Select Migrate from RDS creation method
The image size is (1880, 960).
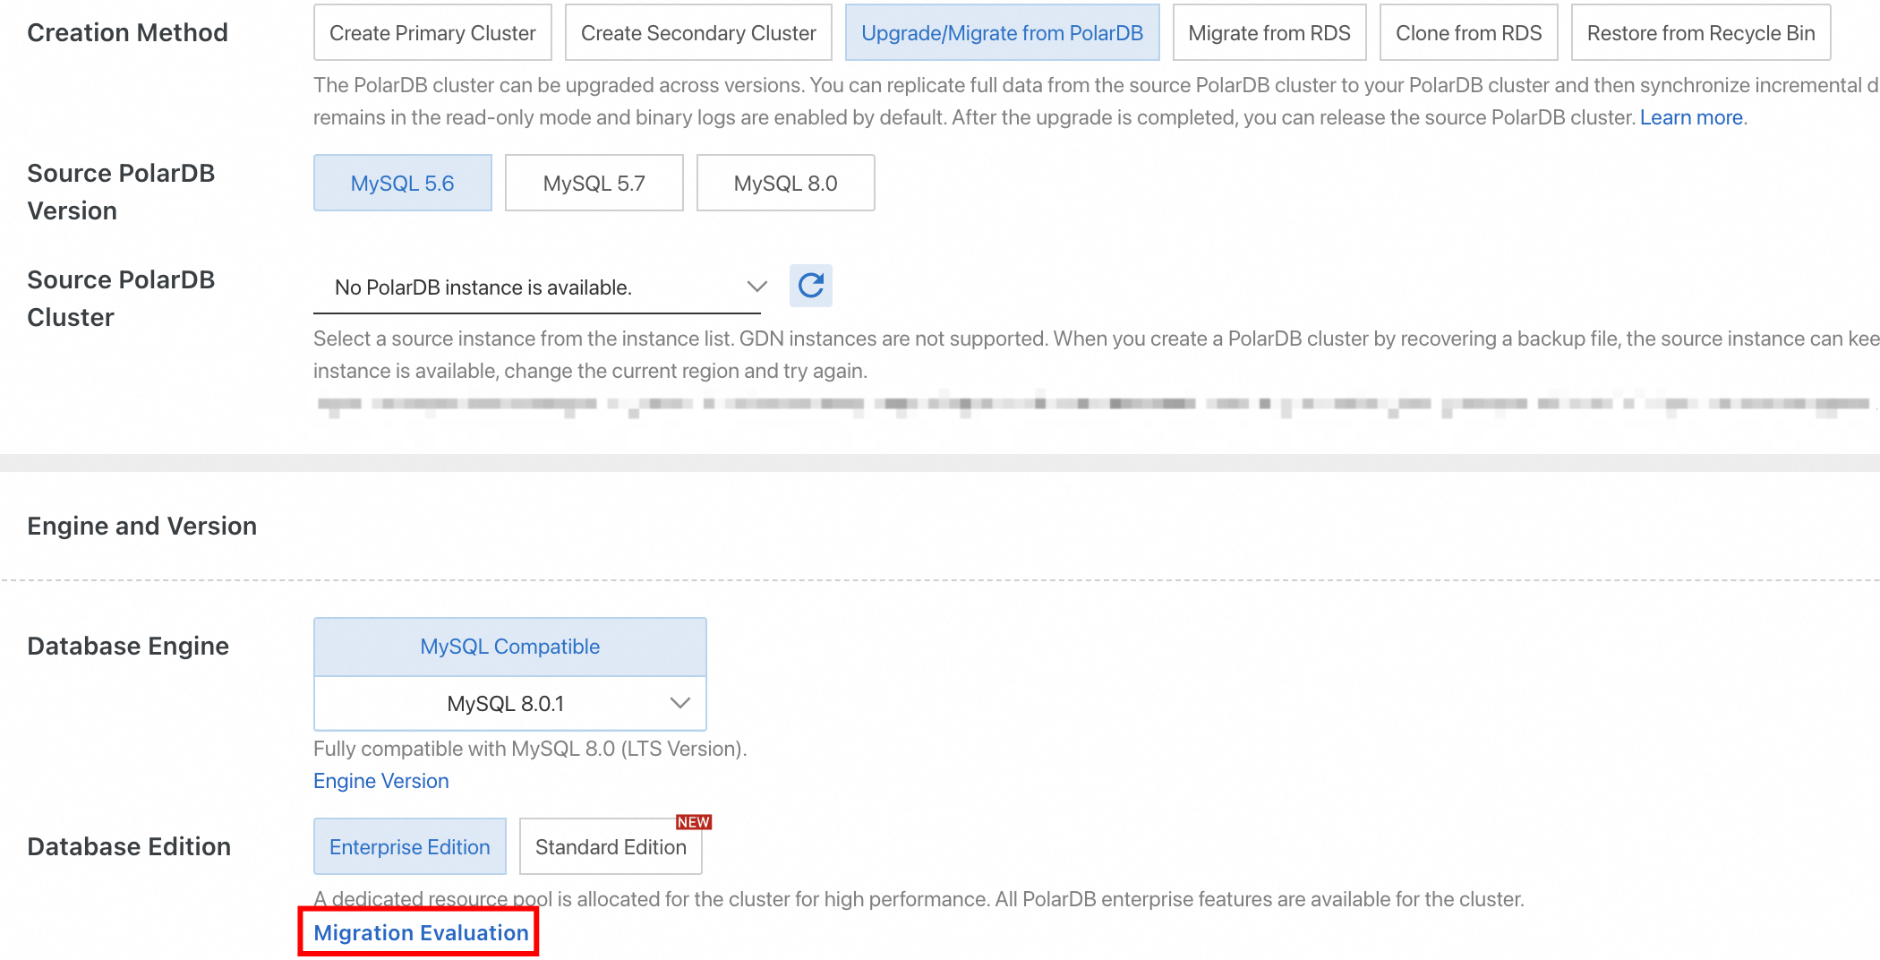click(x=1269, y=33)
